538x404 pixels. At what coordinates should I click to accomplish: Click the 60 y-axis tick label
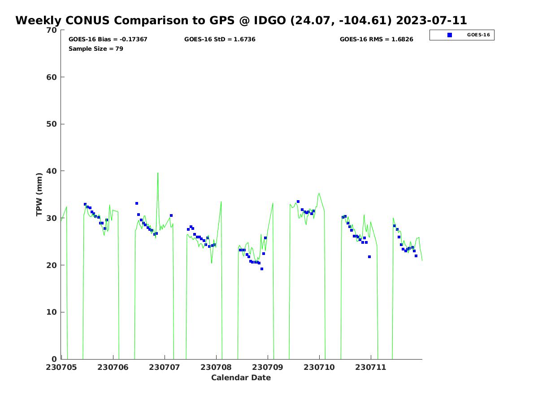tap(52, 77)
